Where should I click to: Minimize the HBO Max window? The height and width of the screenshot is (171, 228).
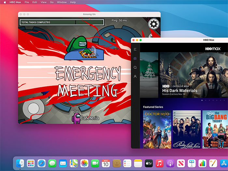(x=137, y=40)
